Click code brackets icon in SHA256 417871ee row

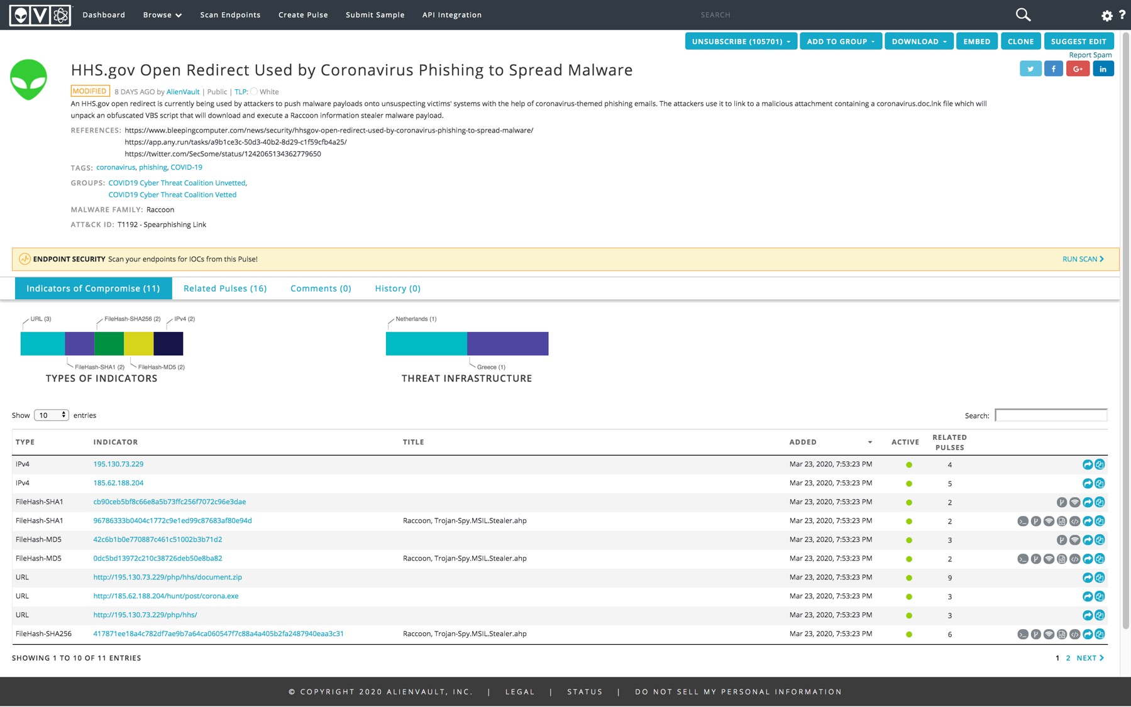click(1074, 634)
